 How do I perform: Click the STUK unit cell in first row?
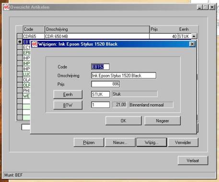[x=184, y=36]
